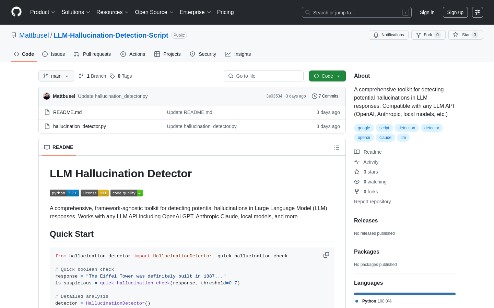The image size is (494, 308).
Task: Star this repository
Action: tap(466, 35)
